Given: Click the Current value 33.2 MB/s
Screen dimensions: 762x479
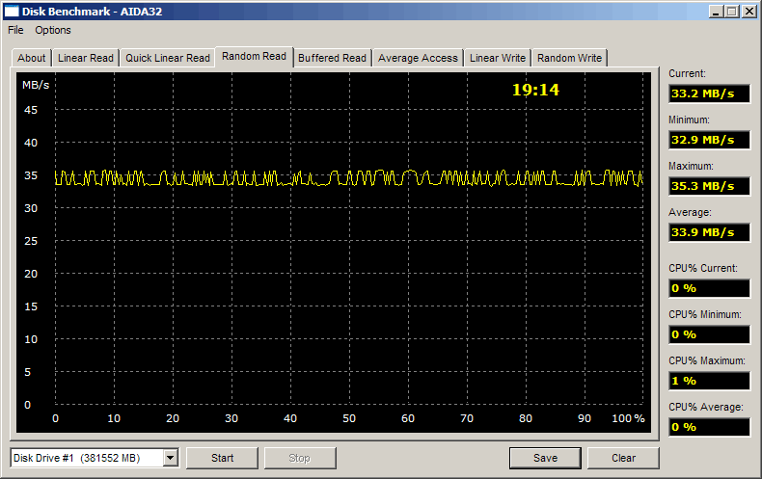Looking at the screenshot, I should click(709, 93).
